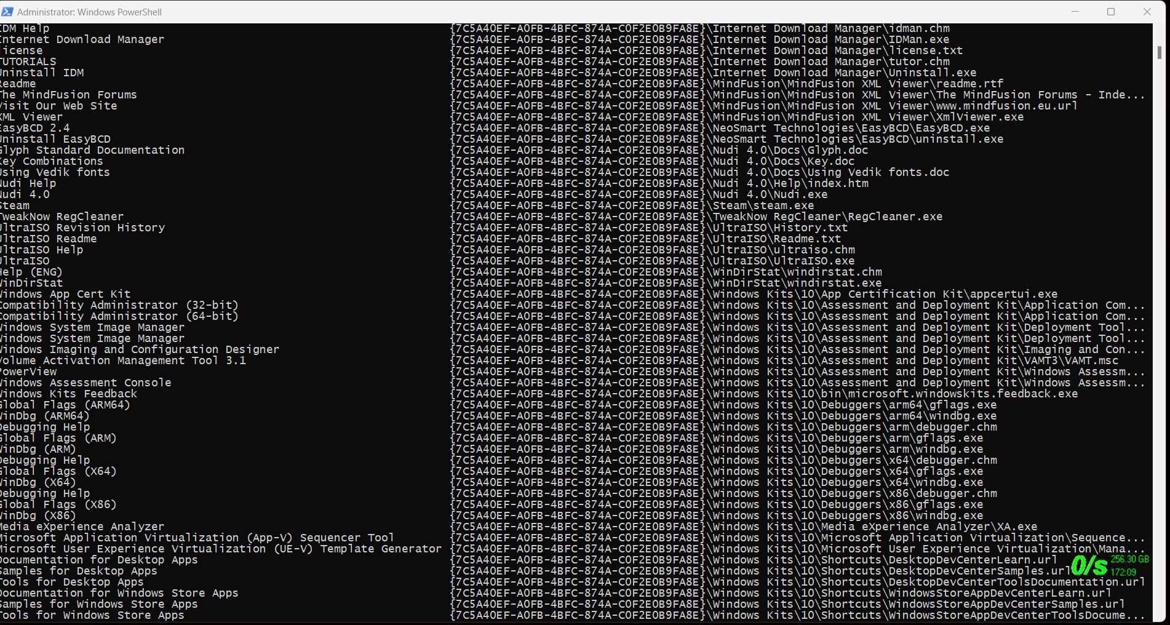Minimize the PowerShell window
This screenshot has width=1170, height=625.
click(x=1075, y=12)
